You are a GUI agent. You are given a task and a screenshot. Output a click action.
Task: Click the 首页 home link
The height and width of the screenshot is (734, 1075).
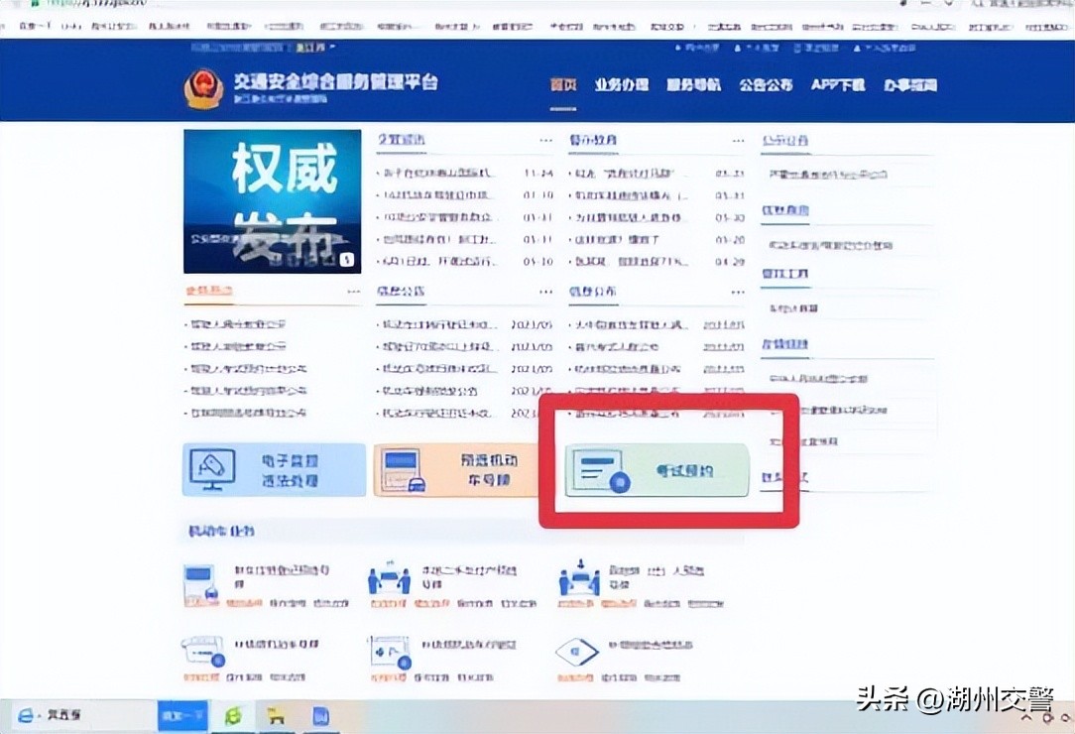tap(563, 85)
